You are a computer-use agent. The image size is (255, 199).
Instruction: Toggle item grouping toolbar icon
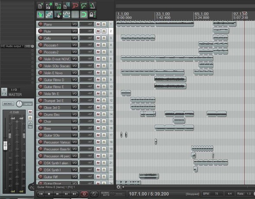(49, 15)
